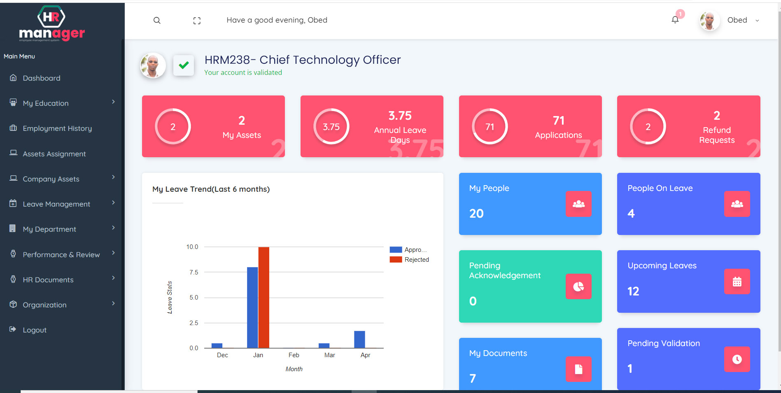Click the My People group icon
Viewport: 781px width, 393px height.
pyautogui.click(x=578, y=204)
